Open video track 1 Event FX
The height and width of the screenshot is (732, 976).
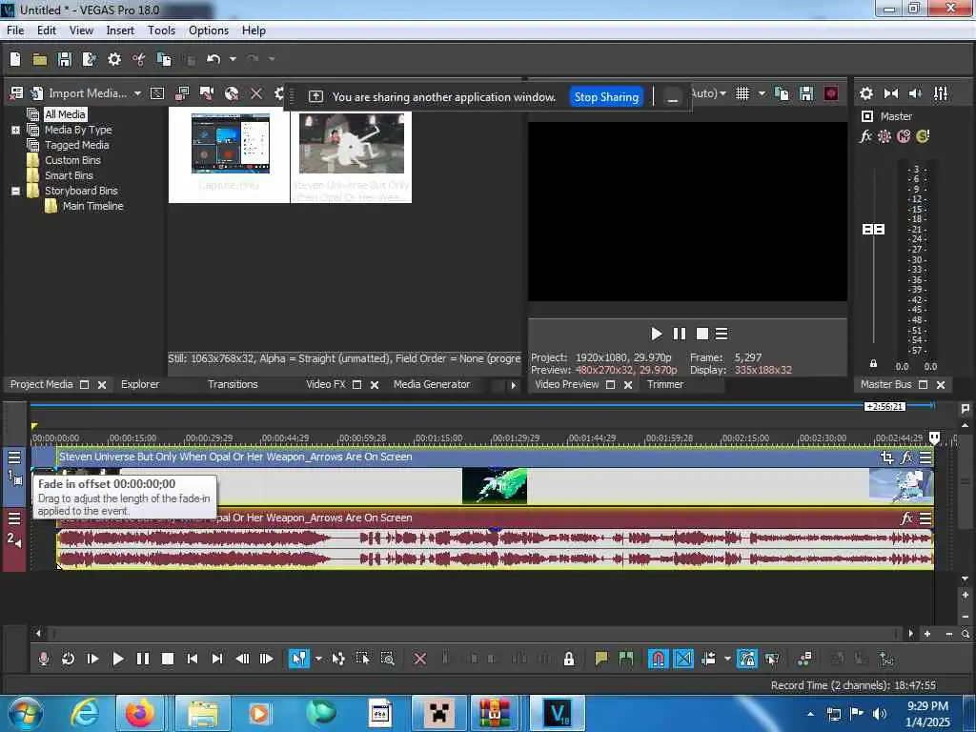(907, 457)
